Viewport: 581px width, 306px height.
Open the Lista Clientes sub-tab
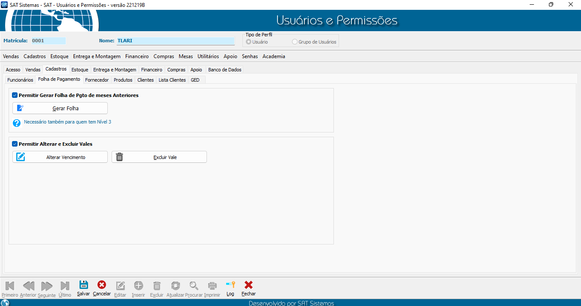click(x=172, y=80)
